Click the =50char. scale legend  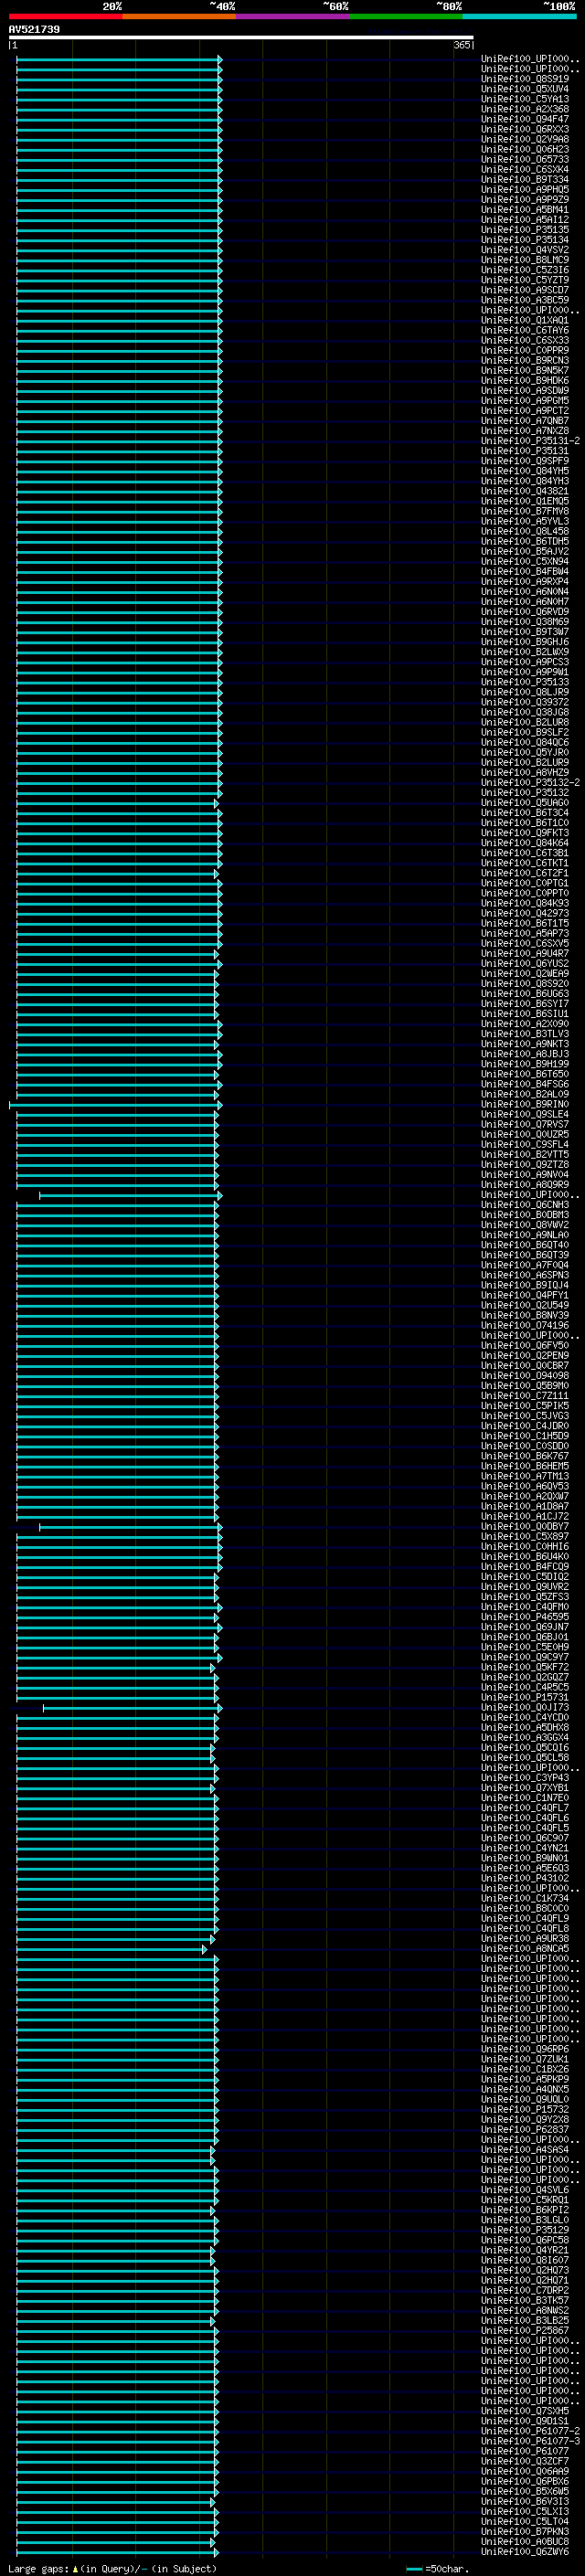point(438,2568)
